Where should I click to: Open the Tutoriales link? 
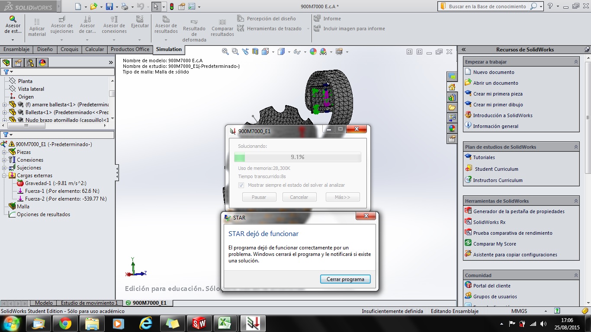[x=484, y=157]
